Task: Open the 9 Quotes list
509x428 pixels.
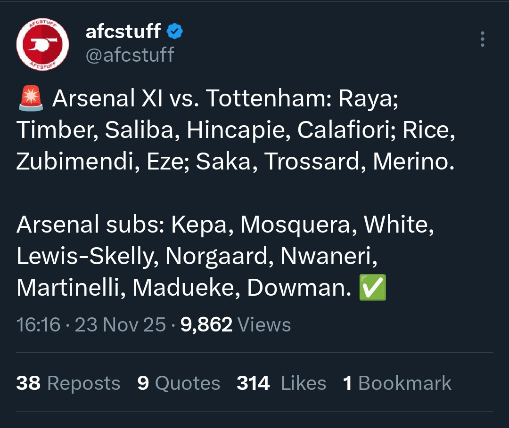Action: 179,383
